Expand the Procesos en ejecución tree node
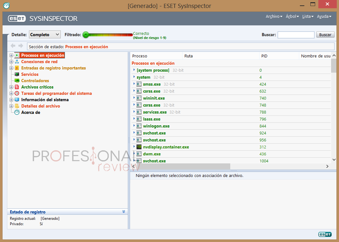This screenshot has width=339, height=242. 11,55
